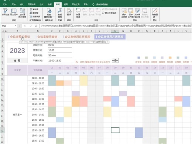Click the light blue 采购部 legend swatch

pos(154,58)
